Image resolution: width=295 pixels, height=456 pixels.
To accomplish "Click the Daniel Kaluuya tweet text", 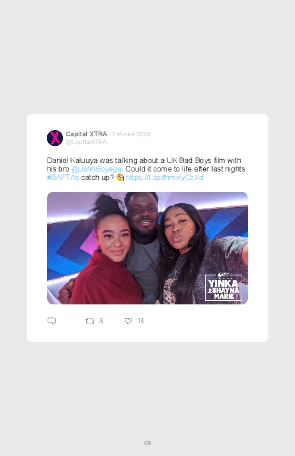I will (x=146, y=169).
